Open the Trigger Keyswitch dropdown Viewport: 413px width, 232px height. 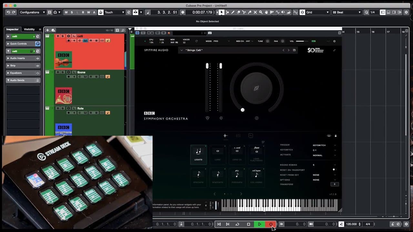point(324,145)
